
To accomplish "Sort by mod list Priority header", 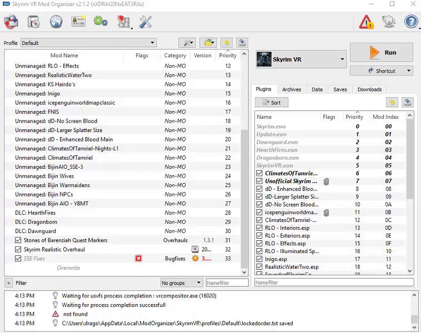I will [x=228, y=56].
